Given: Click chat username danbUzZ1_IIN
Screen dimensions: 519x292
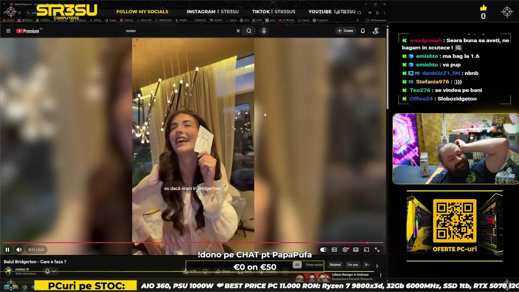Looking at the screenshot, I should pos(441,73).
